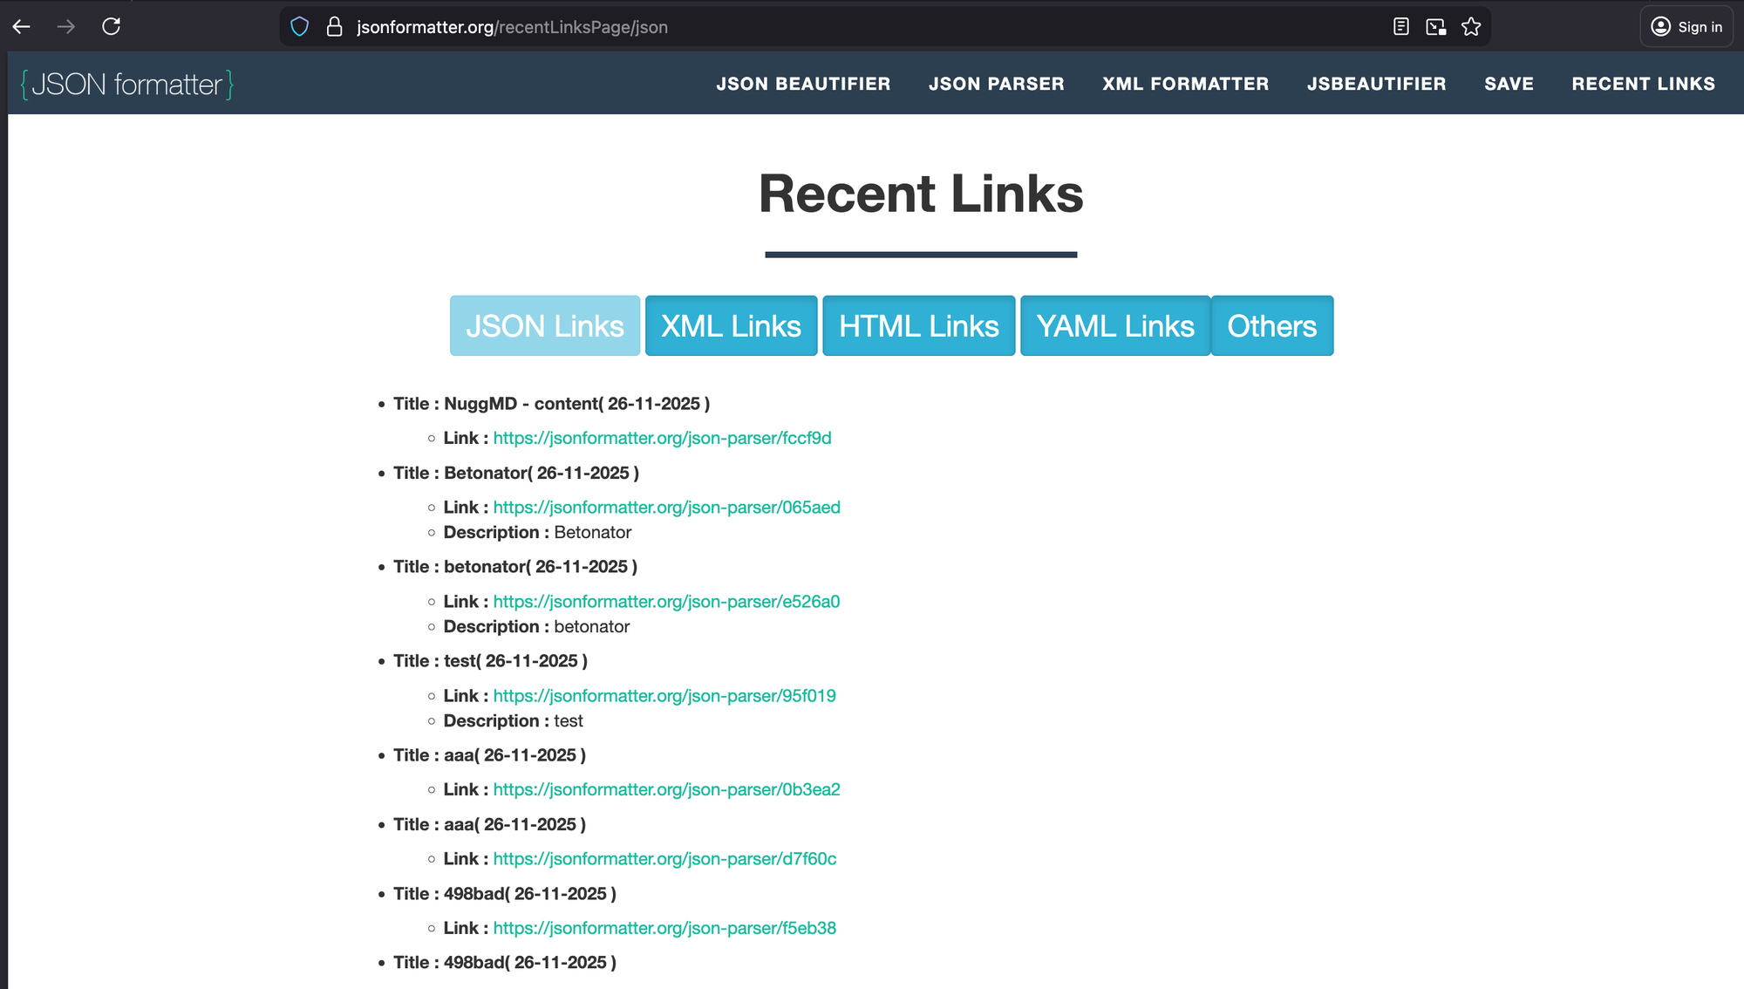The height and width of the screenshot is (989, 1744).
Task: Toggle reader view icon in address bar
Action: tap(1400, 27)
